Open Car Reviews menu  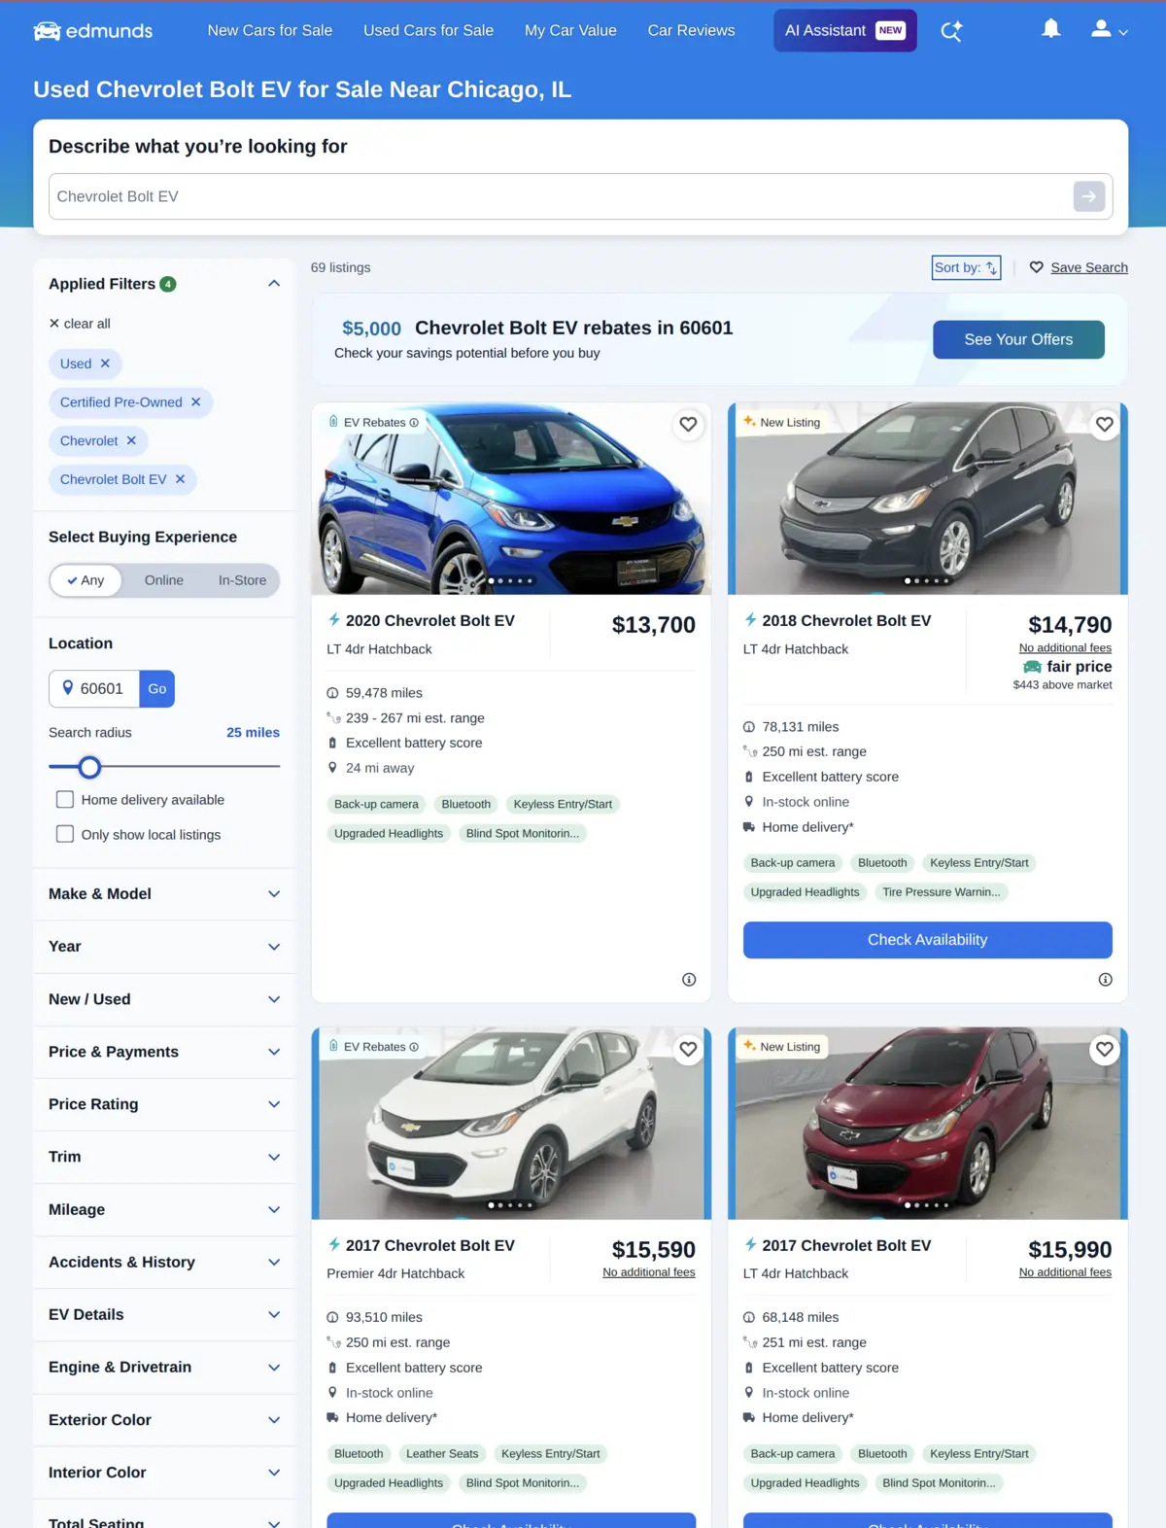tap(692, 31)
